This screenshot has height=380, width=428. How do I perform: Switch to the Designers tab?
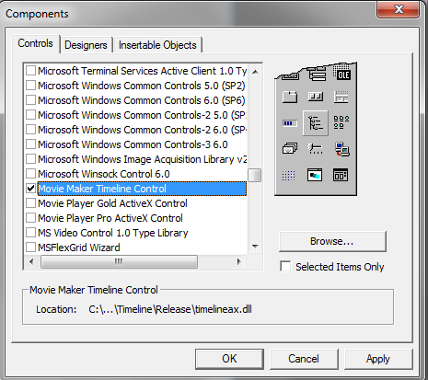coord(86,45)
